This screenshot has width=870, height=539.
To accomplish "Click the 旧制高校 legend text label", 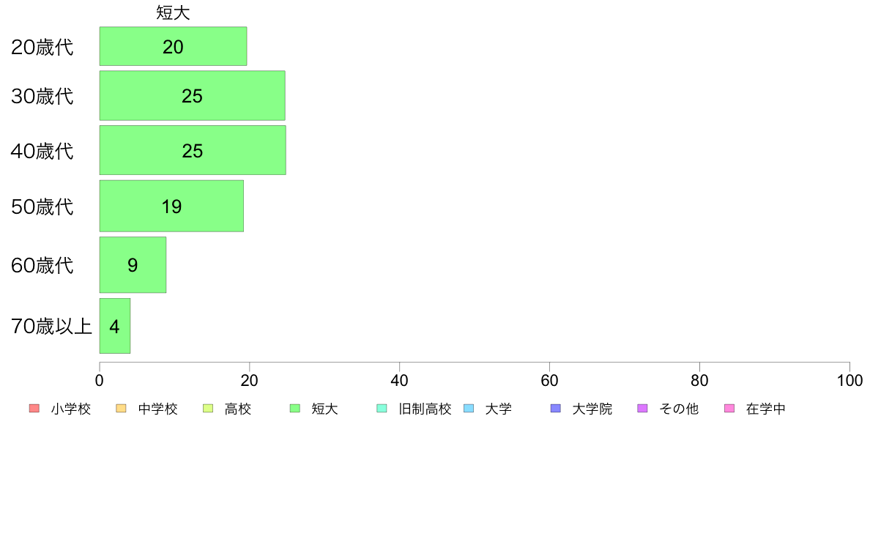I will [425, 409].
